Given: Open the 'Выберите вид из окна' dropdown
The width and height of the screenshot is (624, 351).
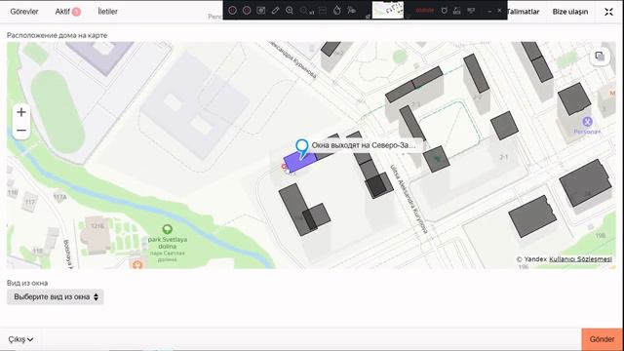Looking at the screenshot, I should (x=56, y=296).
